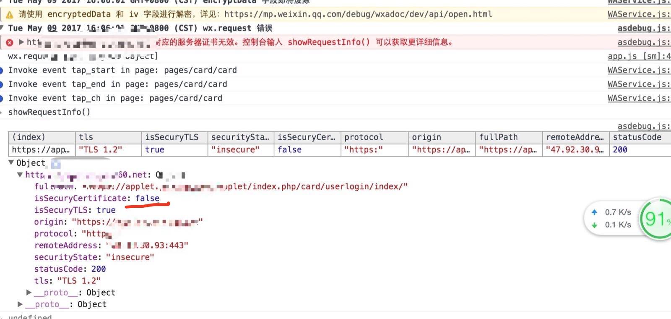Click the "Invoke event tap_ch" log line

tap(115, 98)
